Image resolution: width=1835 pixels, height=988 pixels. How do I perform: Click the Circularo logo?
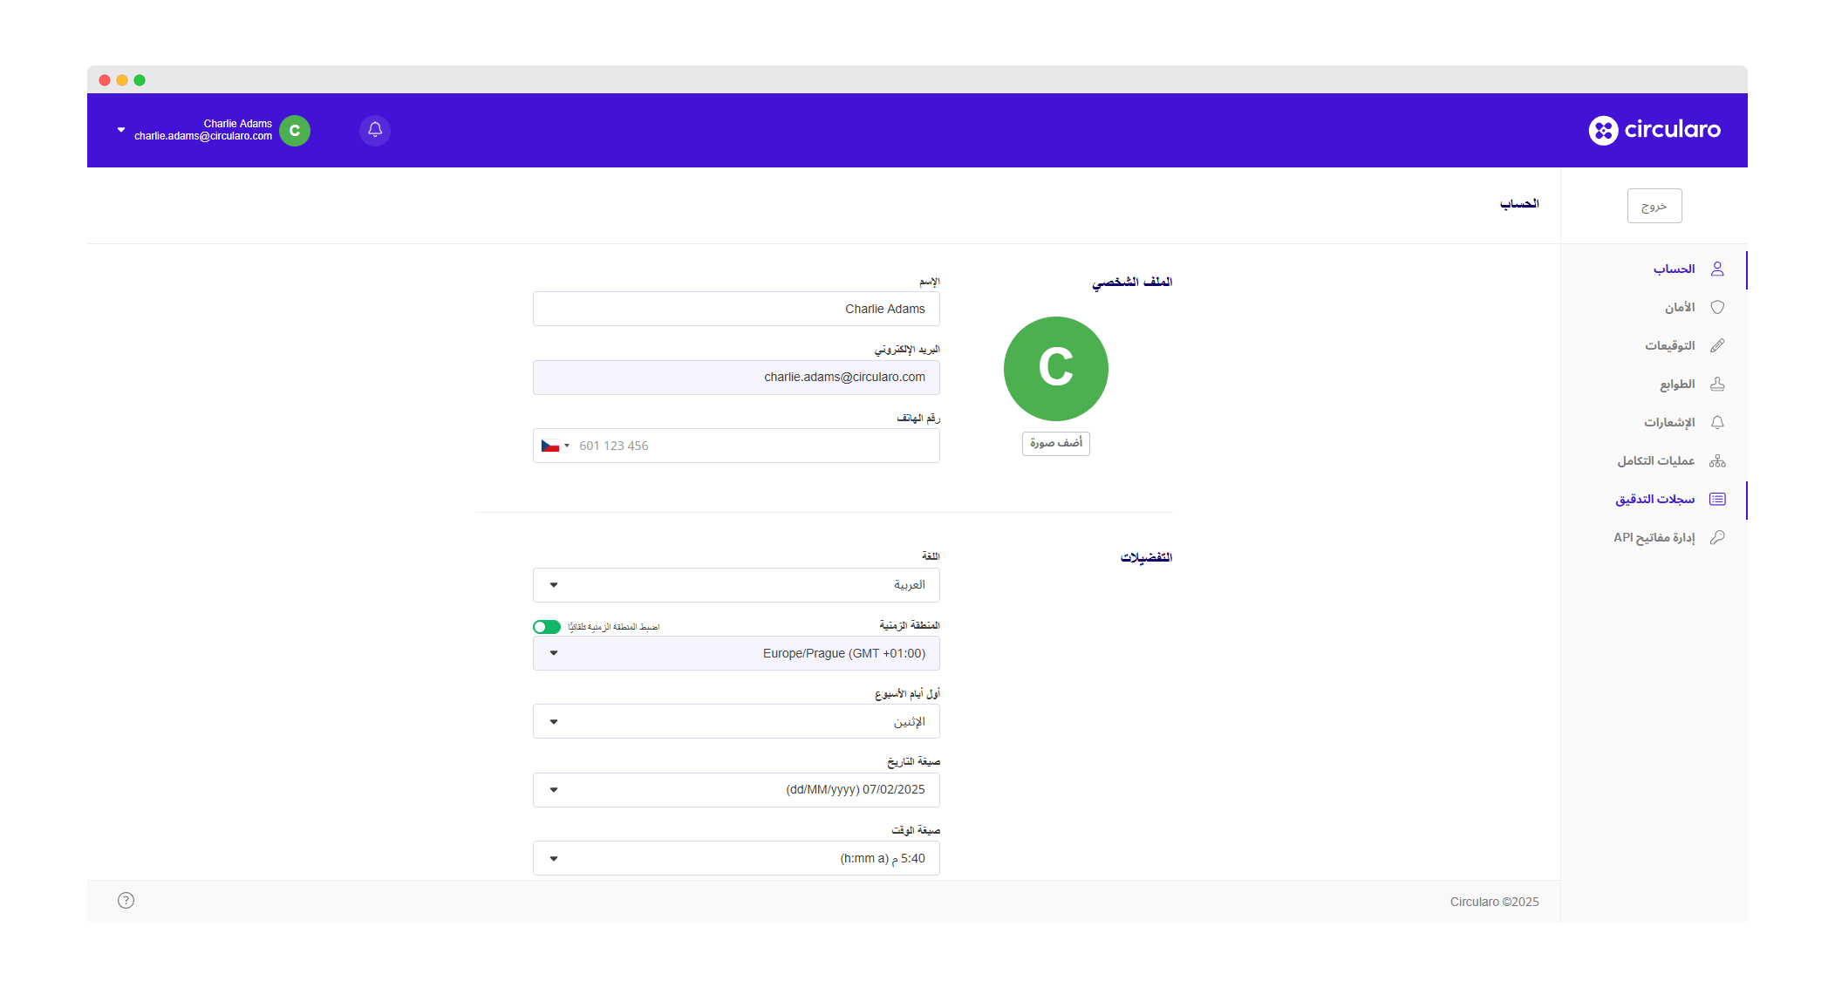pyautogui.click(x=1654, y=130)
